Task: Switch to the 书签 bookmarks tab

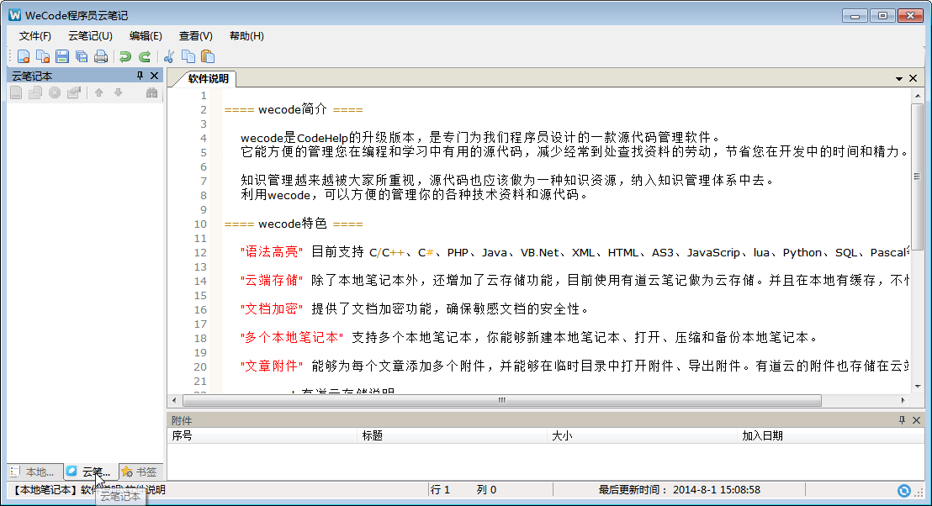Action: [x=140, y=472]
